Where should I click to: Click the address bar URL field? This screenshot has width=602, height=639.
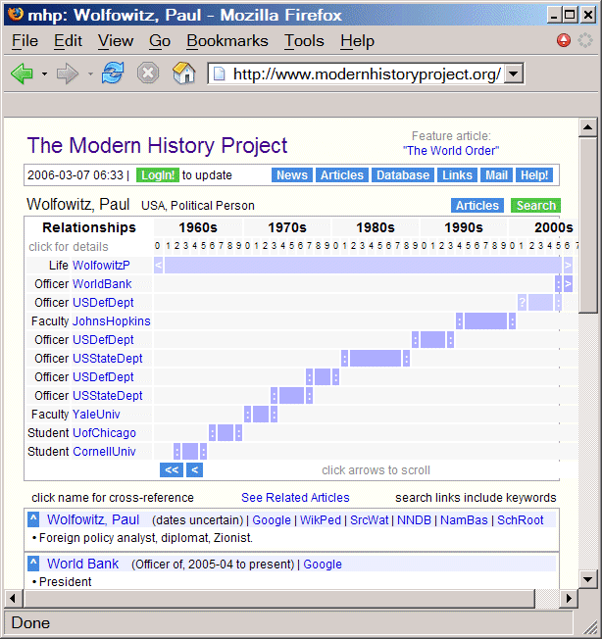coord(365,74)
